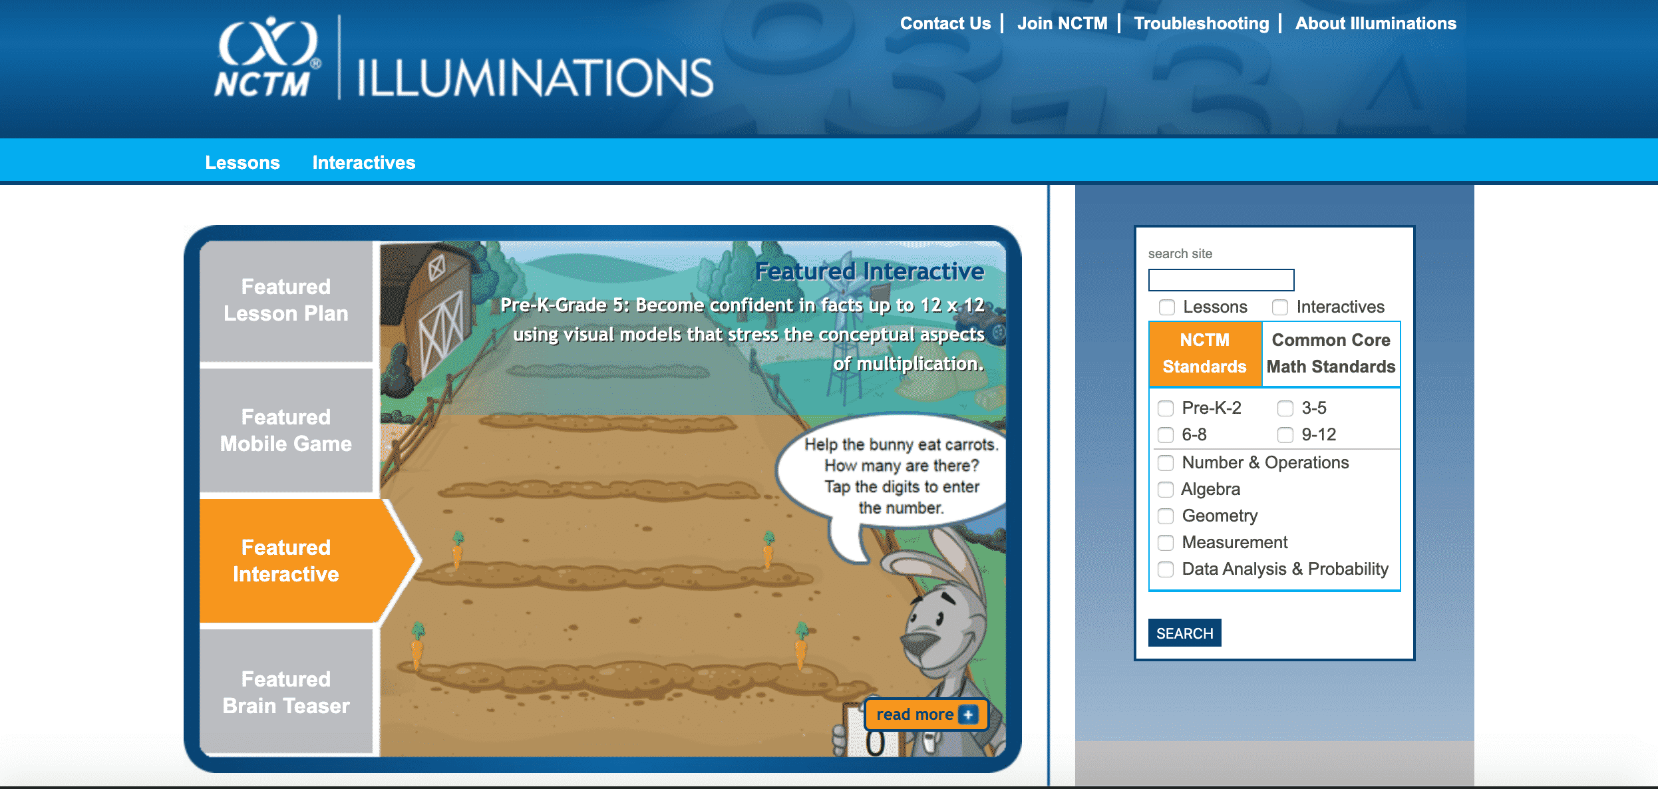Check the Algebra checkbox
1658x789 pixels.
[x=1166, y=490]
